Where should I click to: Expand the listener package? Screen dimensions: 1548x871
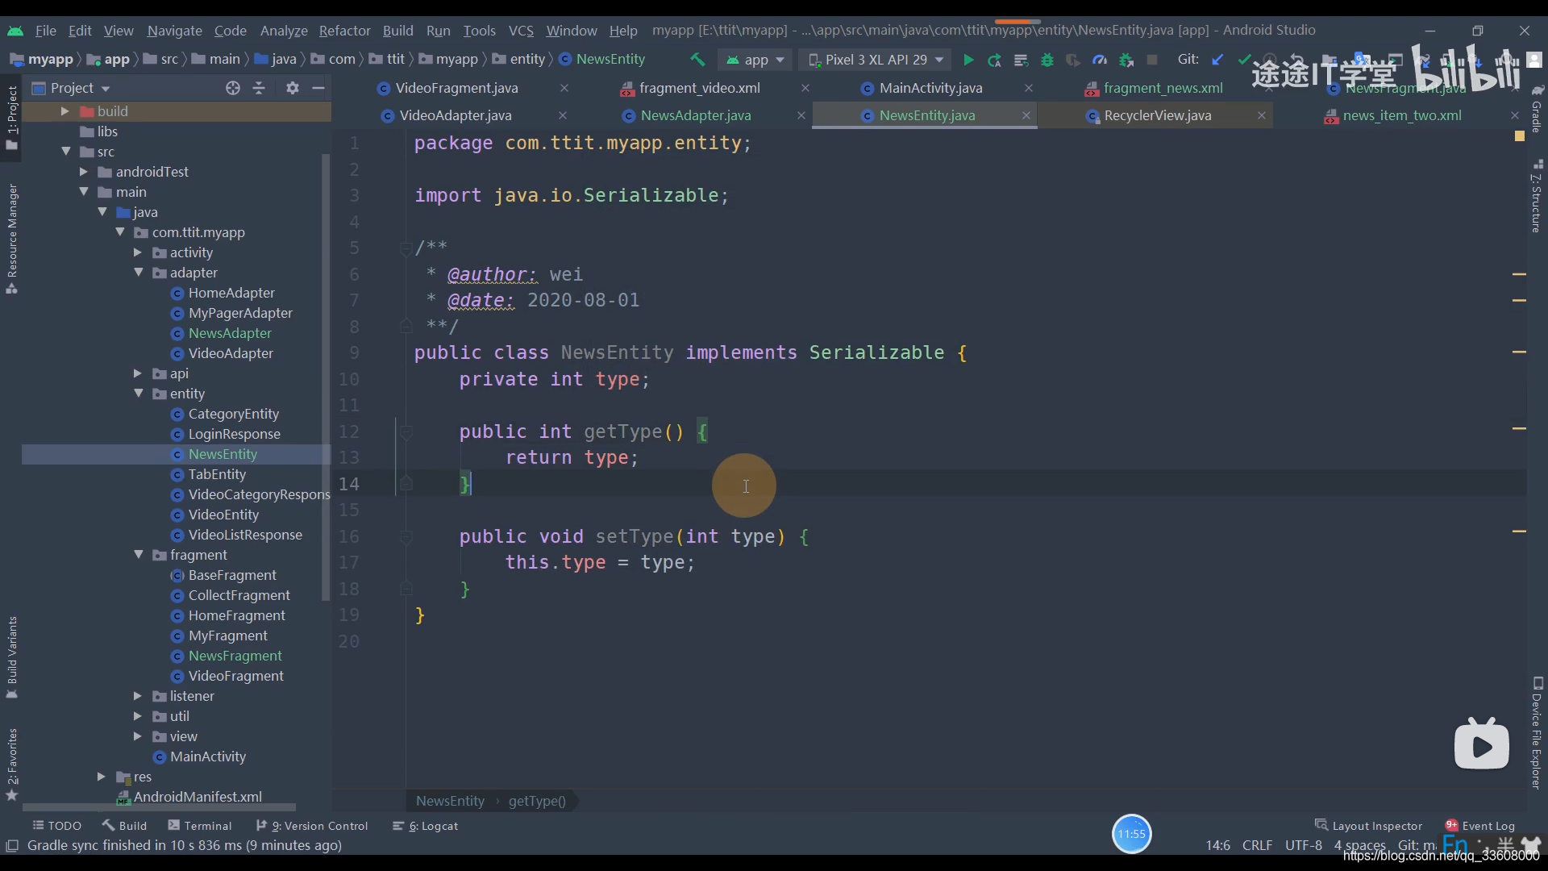pos(137,696)
